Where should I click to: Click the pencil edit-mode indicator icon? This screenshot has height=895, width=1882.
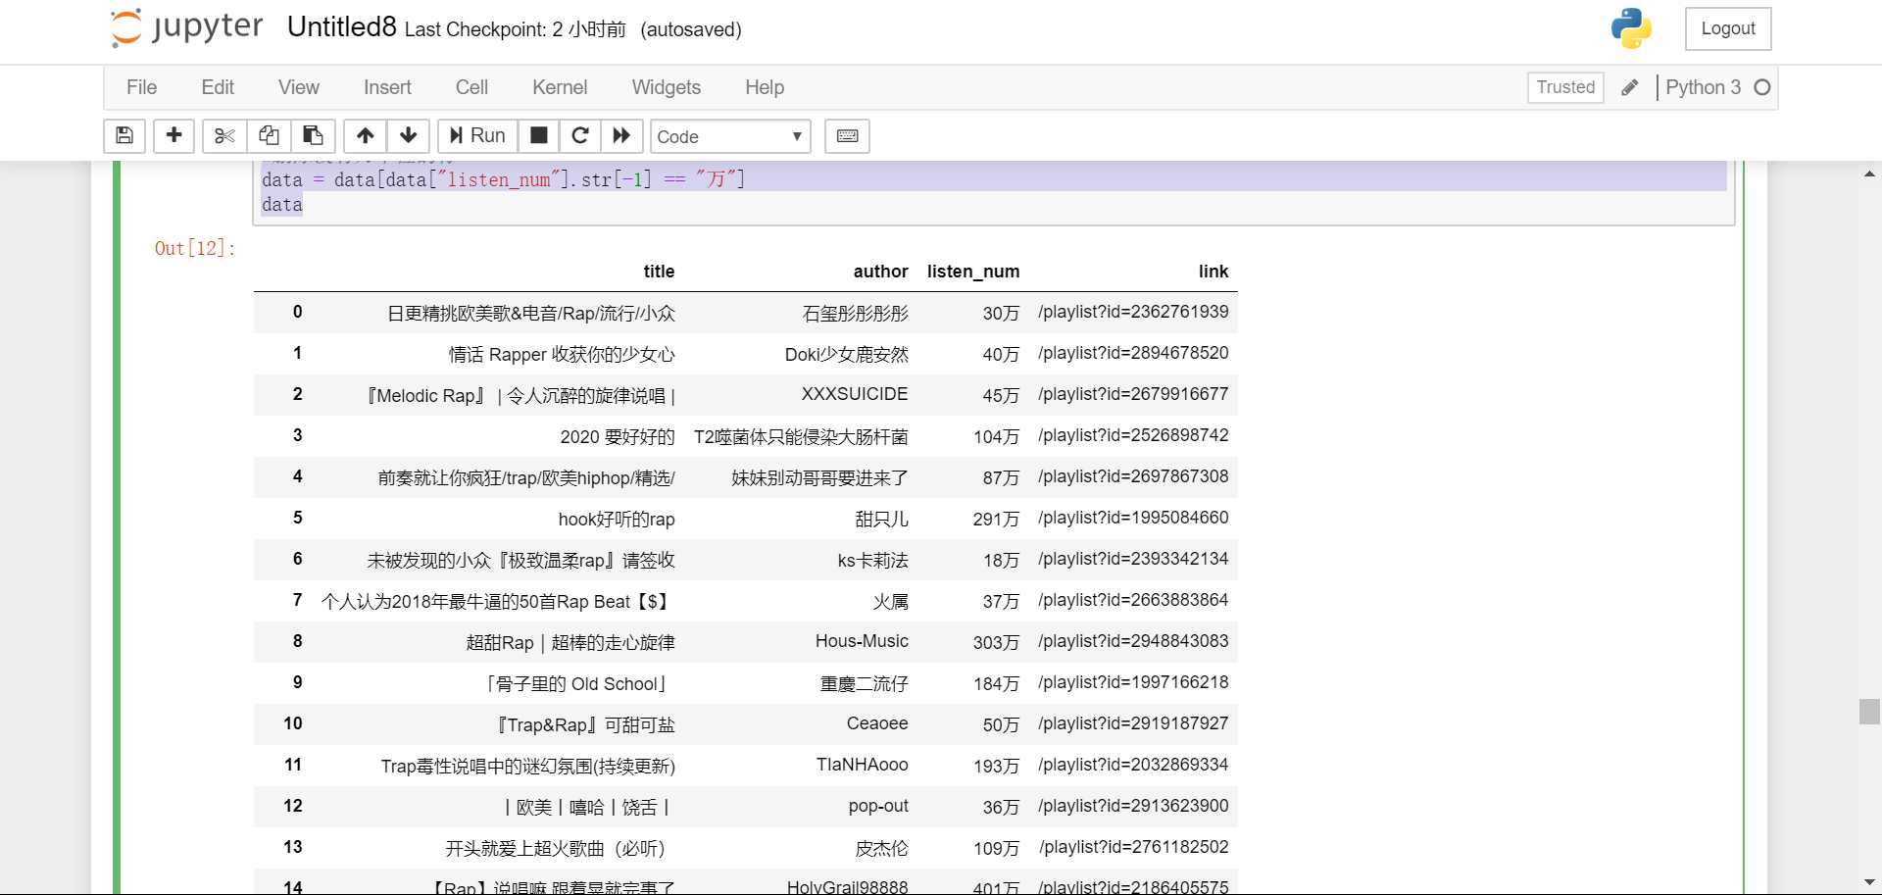tap(1629, 87)
